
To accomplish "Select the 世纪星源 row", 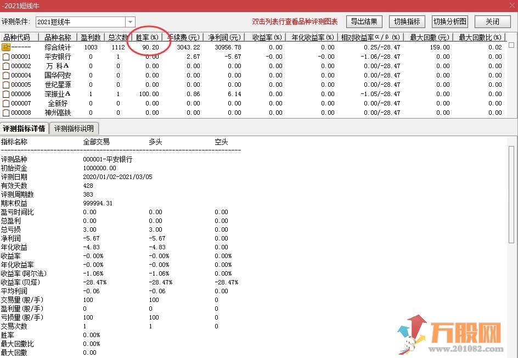I will tap(253, 85).
